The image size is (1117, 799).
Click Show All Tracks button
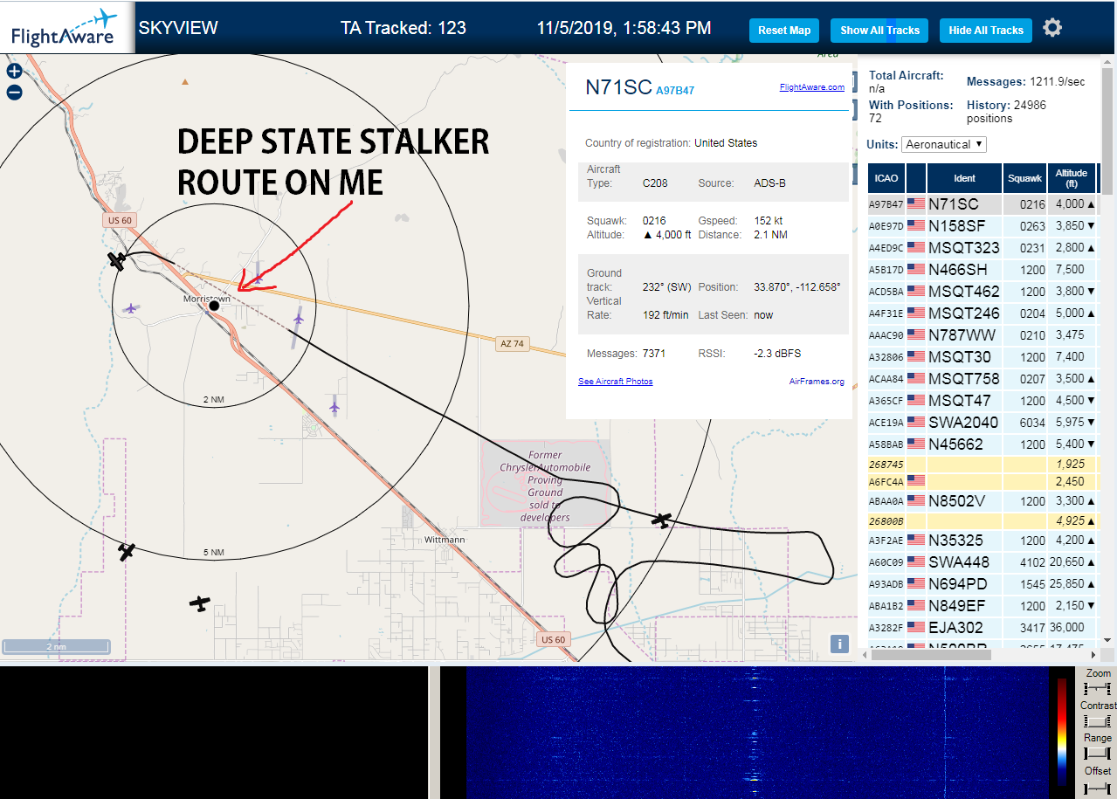[879, 31]
